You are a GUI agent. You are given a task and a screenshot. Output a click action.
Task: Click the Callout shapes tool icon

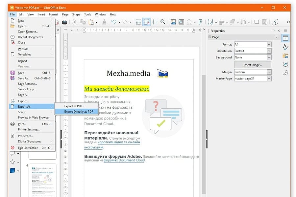click(x=12, y=153)
